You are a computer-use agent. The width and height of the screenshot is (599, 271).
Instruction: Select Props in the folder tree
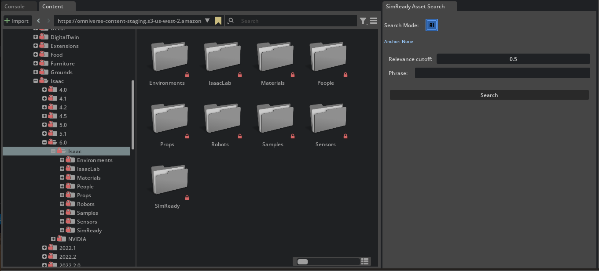(84, 195)
